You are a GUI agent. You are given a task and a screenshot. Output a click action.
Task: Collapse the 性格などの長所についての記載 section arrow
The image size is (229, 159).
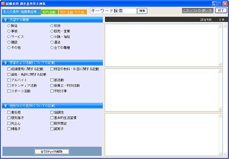[5, 106]
